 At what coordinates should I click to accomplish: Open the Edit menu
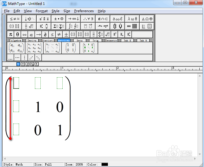pyautogui.click(x=17, y=11)
